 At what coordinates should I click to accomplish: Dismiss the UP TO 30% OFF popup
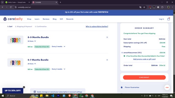24,87
